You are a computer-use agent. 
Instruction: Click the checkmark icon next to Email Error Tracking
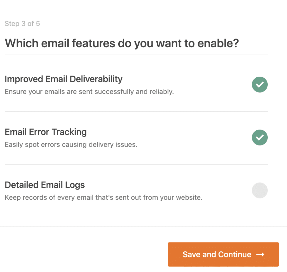pyautogui.click(x=260, y=138)
